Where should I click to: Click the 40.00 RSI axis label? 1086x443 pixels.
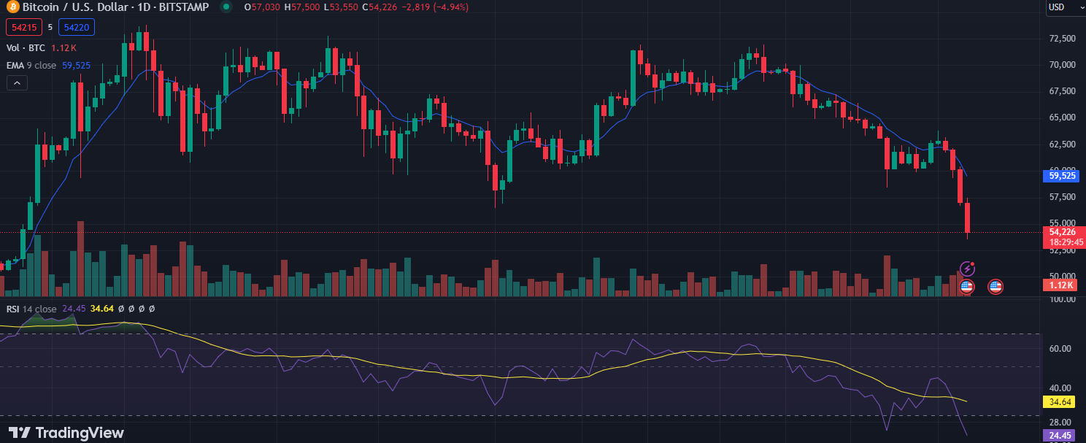[x=1062, y=388]
